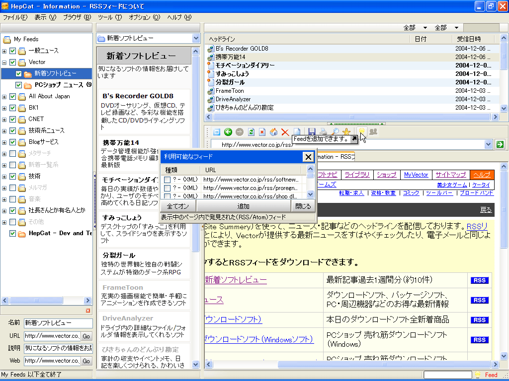The height and width of the screenshot is (381, 509).
Task: Click the HepCat - Dev folder icon
Action: pos(22,234)
